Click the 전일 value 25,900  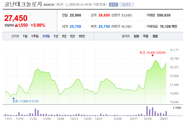(75, 15)
